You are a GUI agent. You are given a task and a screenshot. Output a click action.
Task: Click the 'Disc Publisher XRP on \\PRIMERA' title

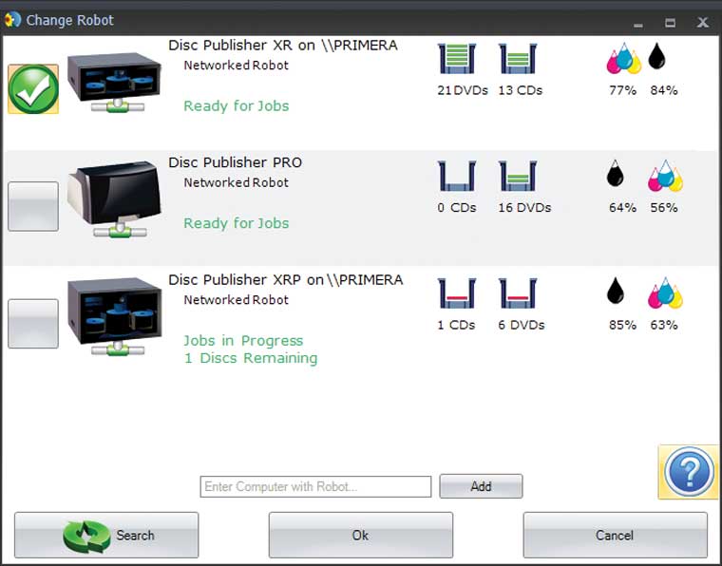click(286, 280)
